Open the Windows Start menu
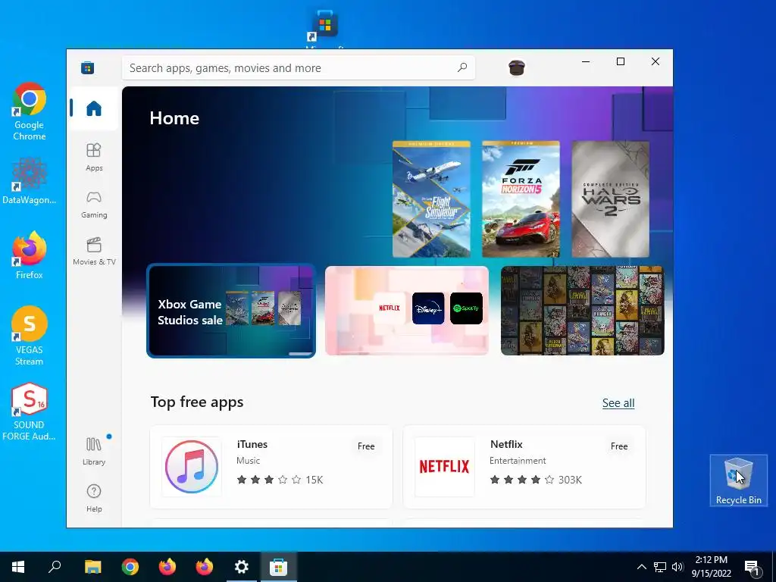The image size is (776, 582). [x=18, y=567]
